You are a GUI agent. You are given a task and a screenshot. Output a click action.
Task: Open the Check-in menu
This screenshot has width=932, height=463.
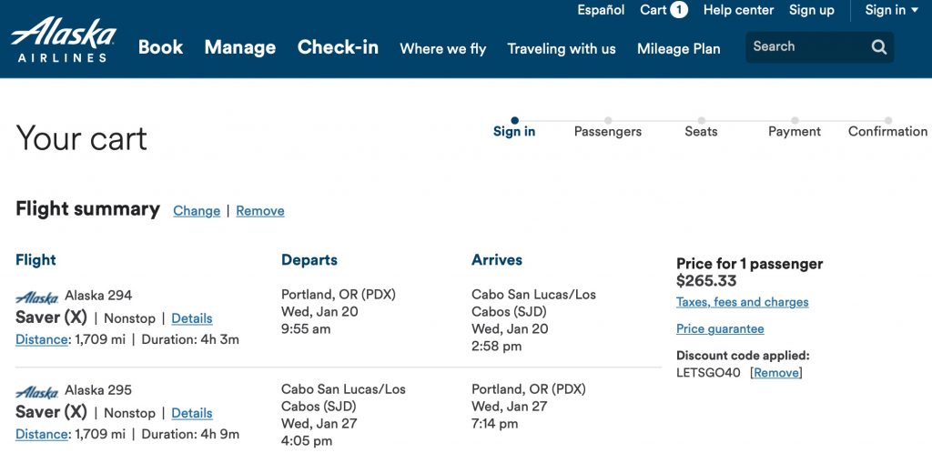(x=338, y=47)
